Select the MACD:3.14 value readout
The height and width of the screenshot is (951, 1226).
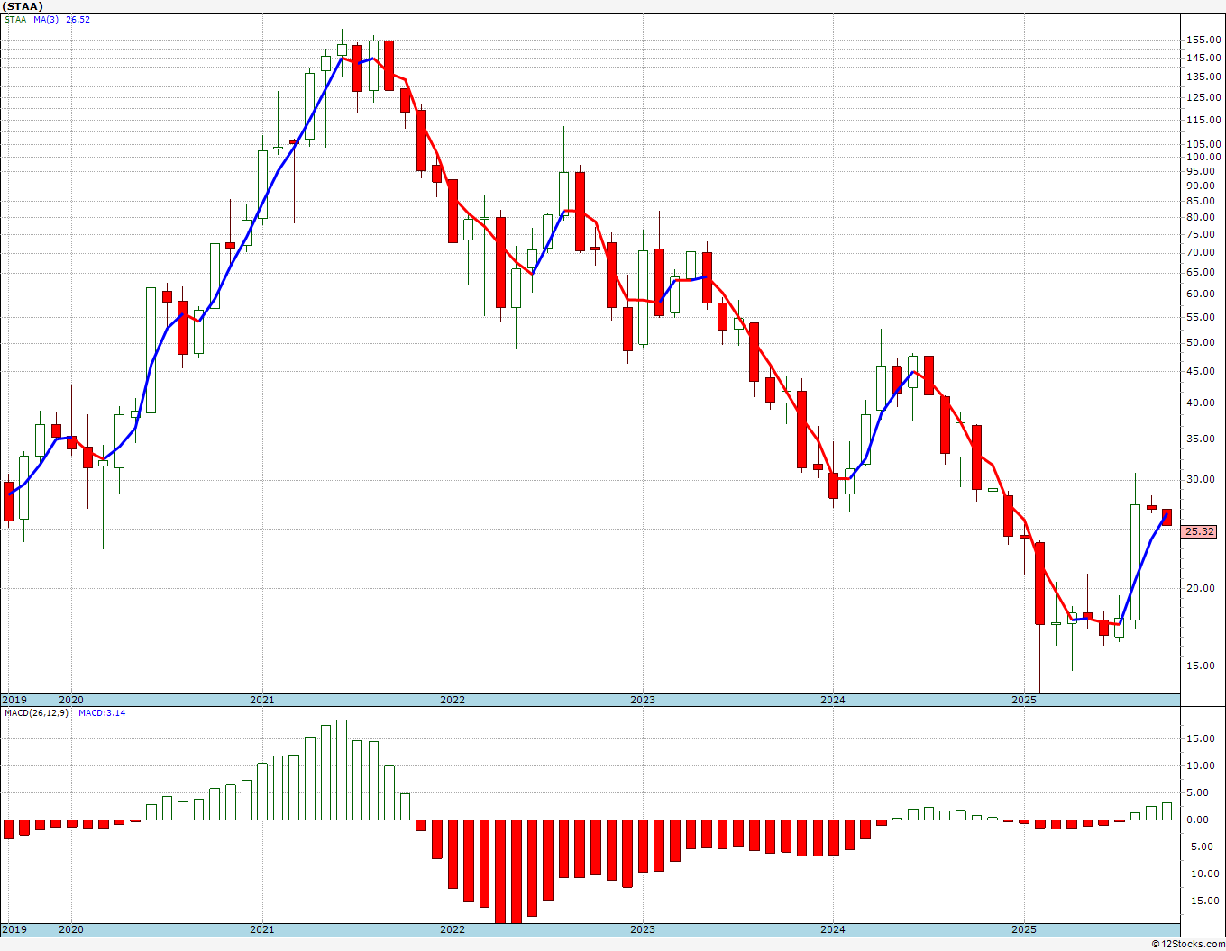102,713
